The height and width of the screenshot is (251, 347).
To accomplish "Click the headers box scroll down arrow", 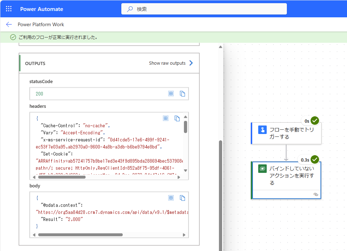I will click(185, 170).
